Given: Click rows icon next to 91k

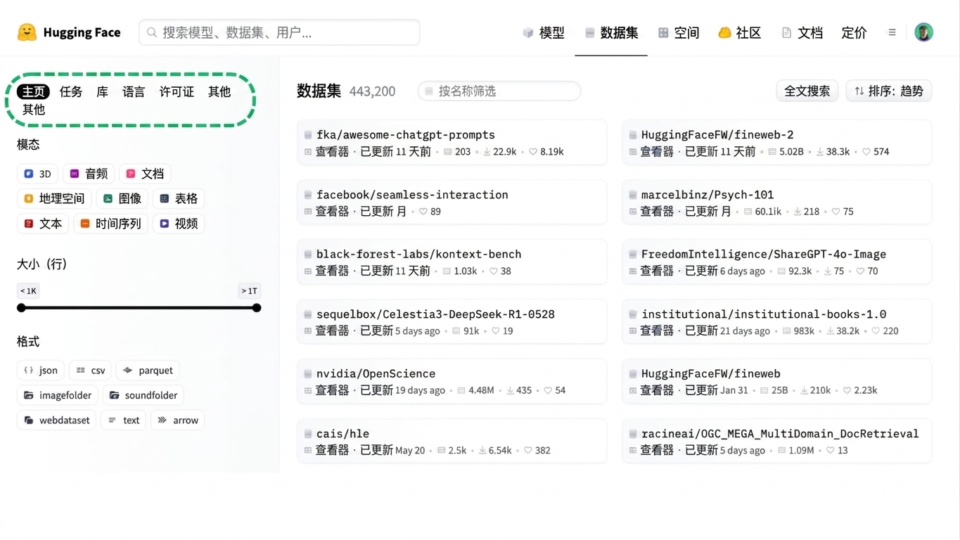Looking at the screenshot, I should click(x=456, y=331).
